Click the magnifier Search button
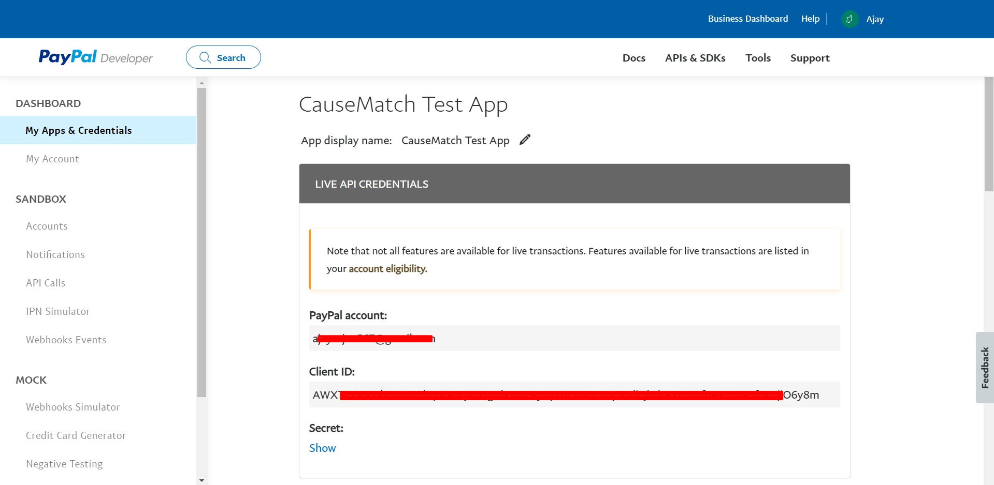This screenshot has height=485, width=994. [223, 57]
